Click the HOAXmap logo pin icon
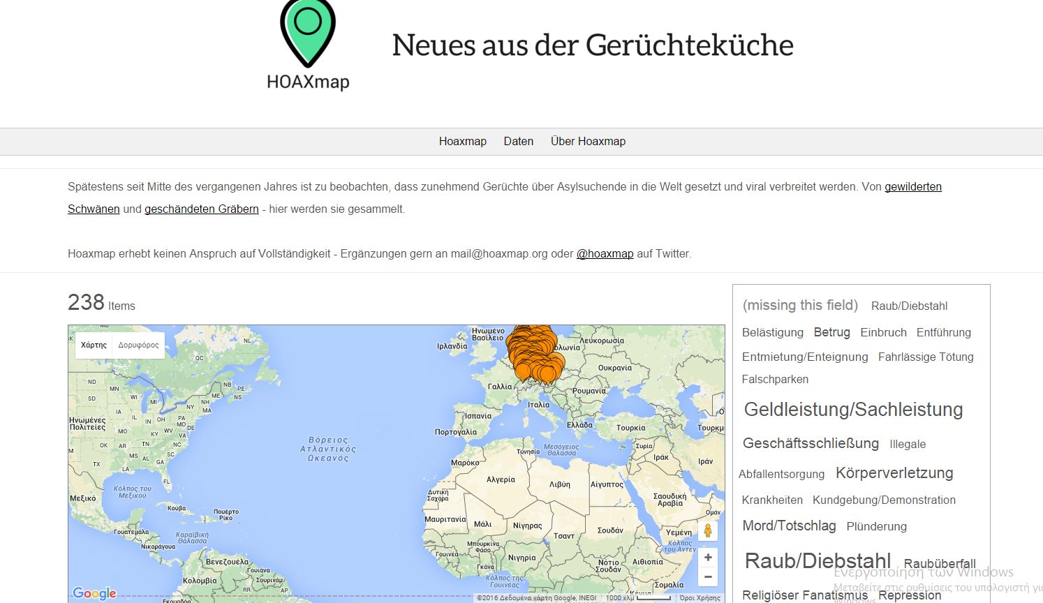The width and height of the screenshot is (1043, 603). pyautogui.click(x=308, y=28)
